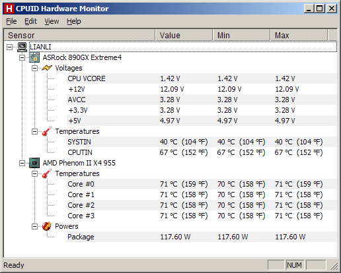The width and height of the screenshot is (341, 273).
Task: Collapse the ASRock 890GX Extreme4 node
Action: (x=22, y=57)
